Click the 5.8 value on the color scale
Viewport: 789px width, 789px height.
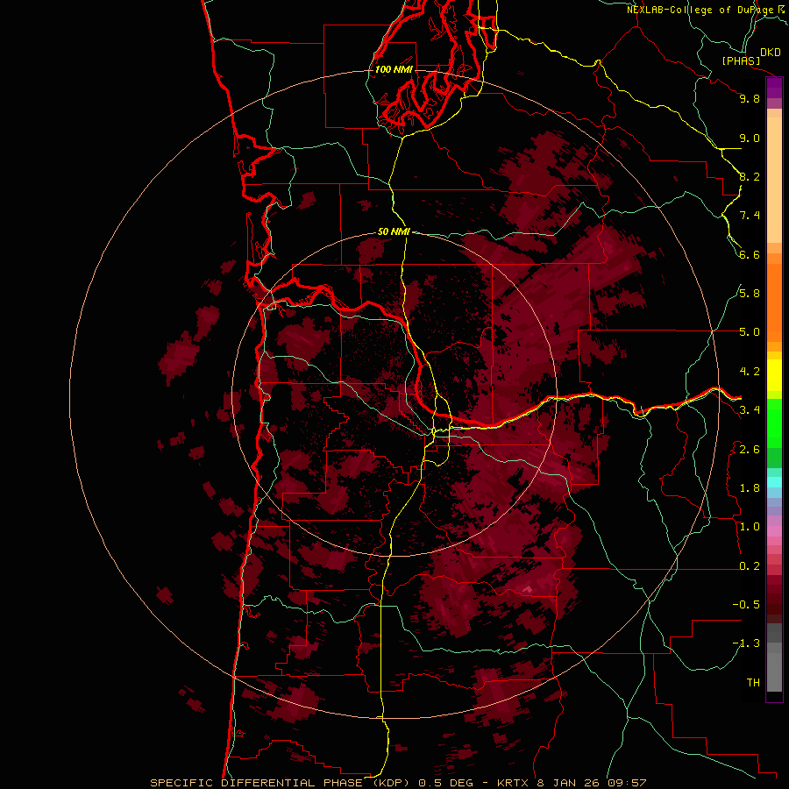tap(750, 294)
